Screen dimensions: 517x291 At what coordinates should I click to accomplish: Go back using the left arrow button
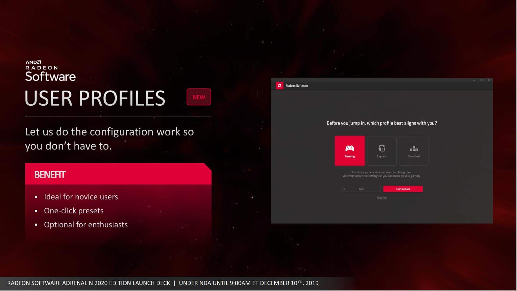[361, 189]
